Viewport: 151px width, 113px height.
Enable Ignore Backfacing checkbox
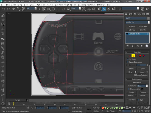coord(128,62)
